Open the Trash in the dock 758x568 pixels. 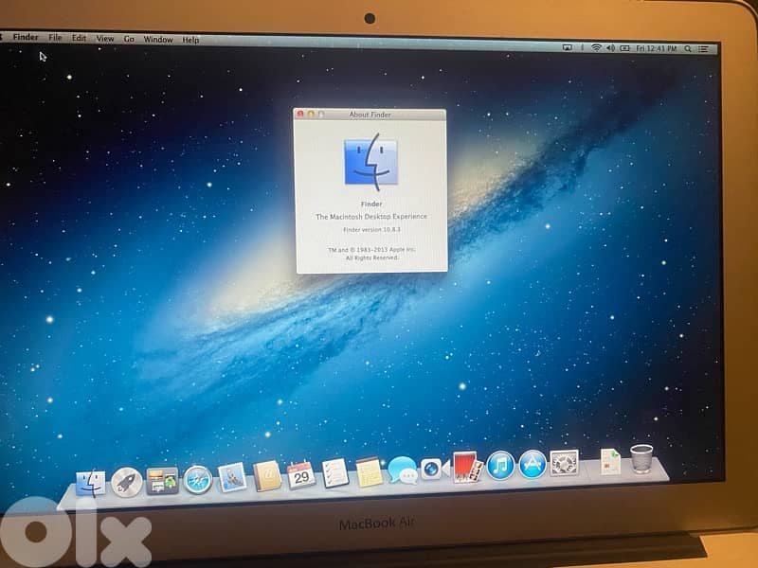pyautogui.click(x=641, y=458)
